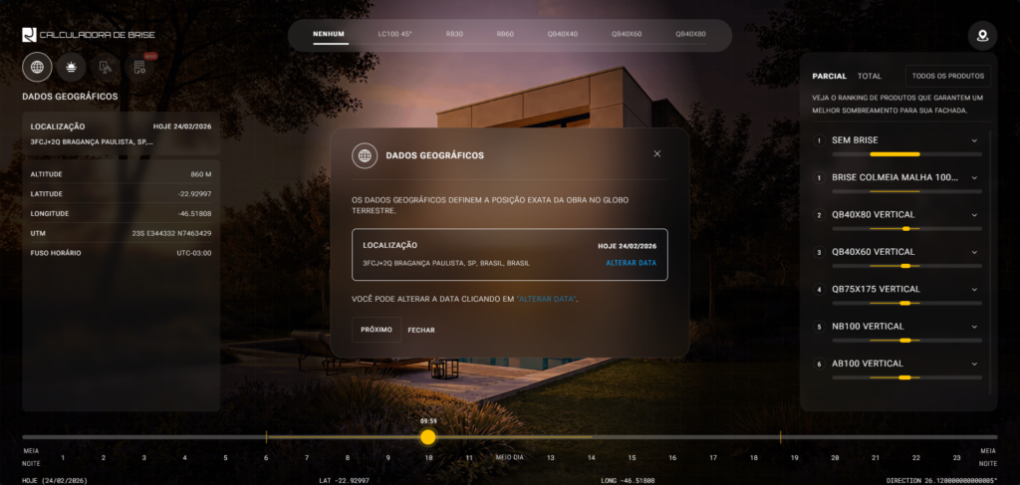Screen dimensions: 1020x485
Task: Click the Meio Dia timeline label
Action: [x=509, y=458]
